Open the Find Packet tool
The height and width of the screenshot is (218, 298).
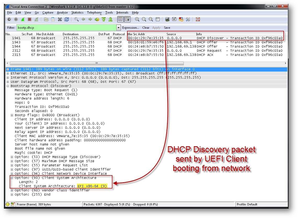[76, 19]
